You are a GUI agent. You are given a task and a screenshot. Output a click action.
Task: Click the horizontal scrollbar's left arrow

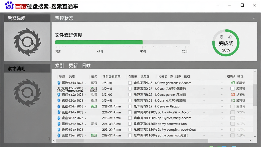tap(54, 141)
